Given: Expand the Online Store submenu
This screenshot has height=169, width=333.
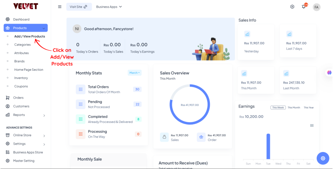Looking at the screenshot, I should click(44, 136).
